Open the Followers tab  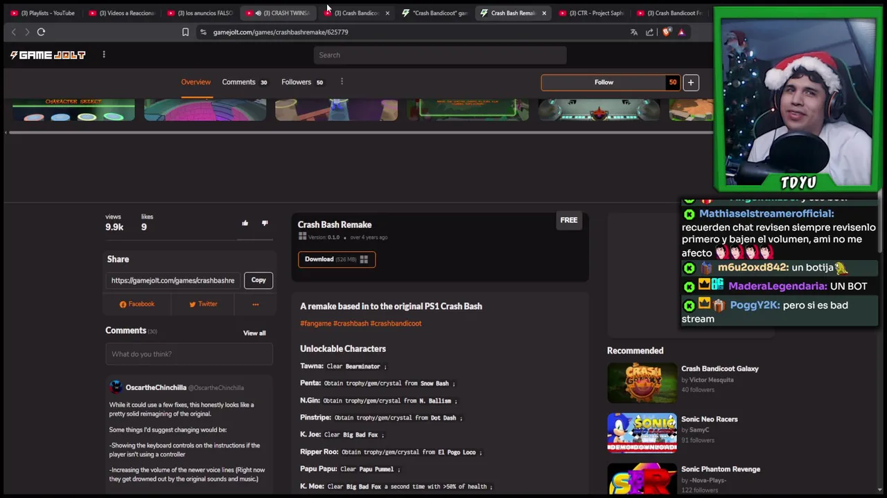[302, 82]
